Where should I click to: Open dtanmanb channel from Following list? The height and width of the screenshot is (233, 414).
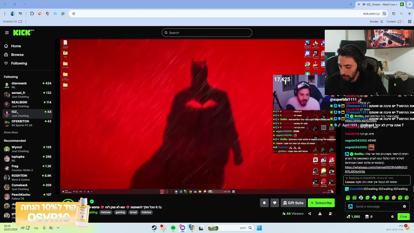pyautogui.click(x=27, y=85)
